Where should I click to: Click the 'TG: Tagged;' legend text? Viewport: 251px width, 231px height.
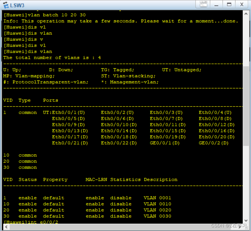pos(117,70)
